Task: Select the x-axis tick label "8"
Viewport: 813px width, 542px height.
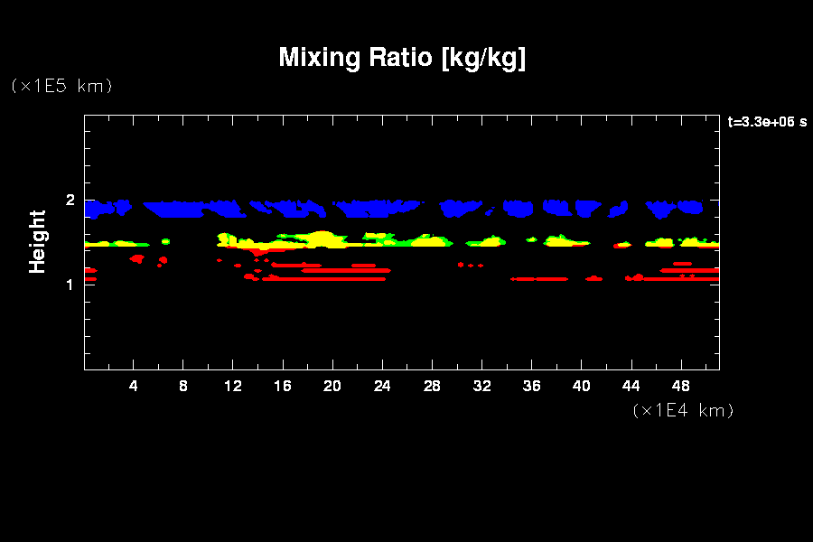Action: tap(183, 386)
